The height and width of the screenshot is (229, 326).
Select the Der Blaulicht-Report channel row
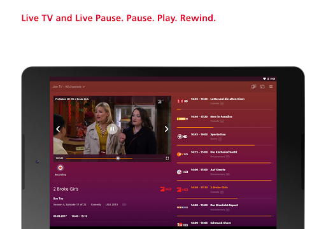pos(225,207)
